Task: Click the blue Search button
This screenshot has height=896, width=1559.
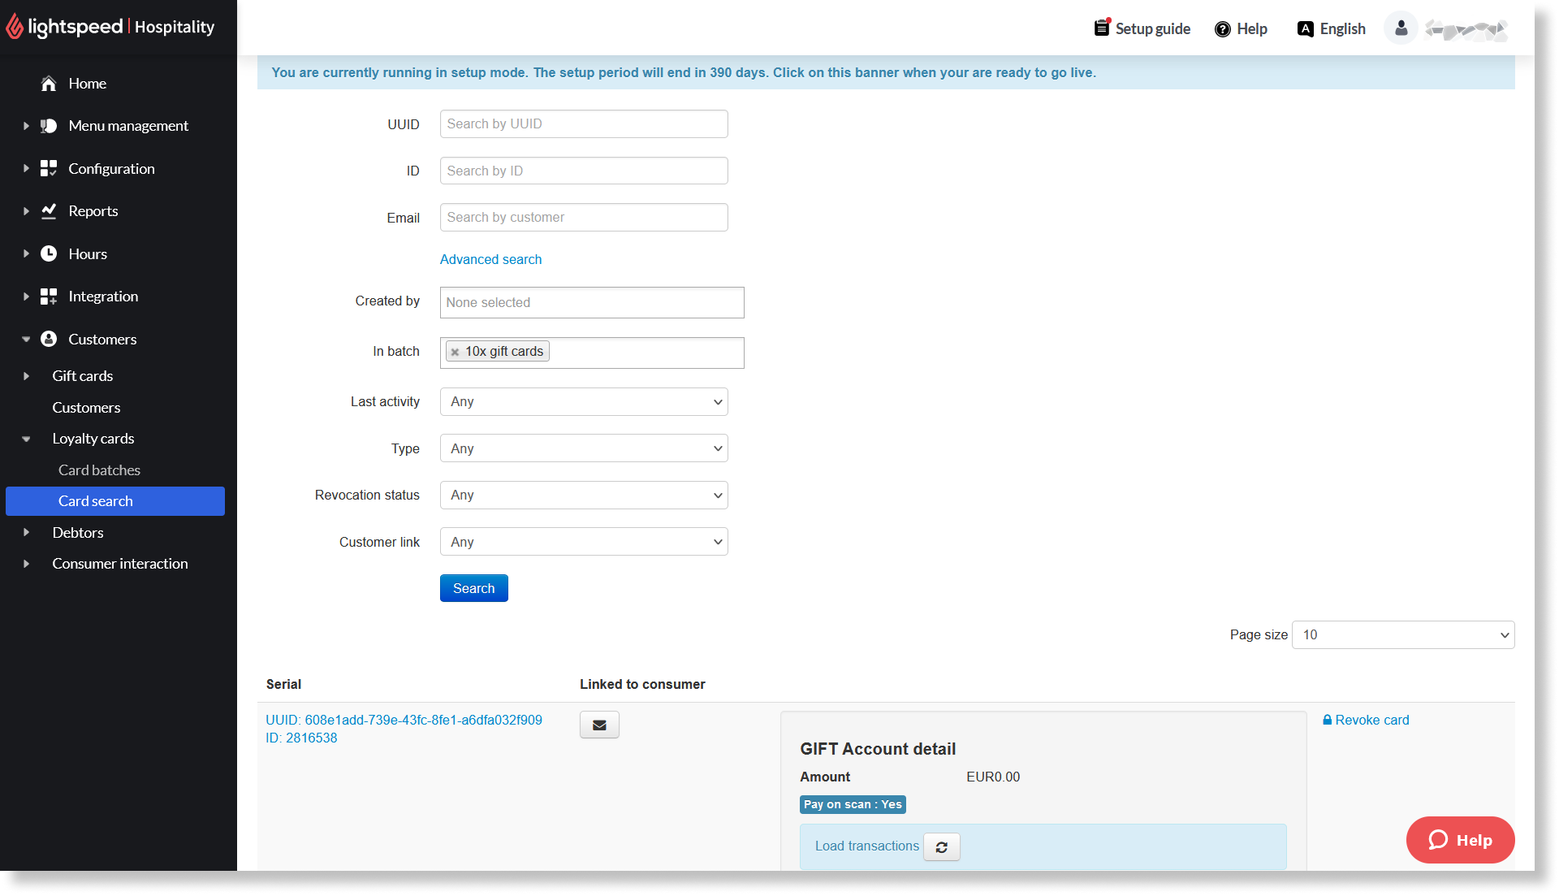Action: 474,588
